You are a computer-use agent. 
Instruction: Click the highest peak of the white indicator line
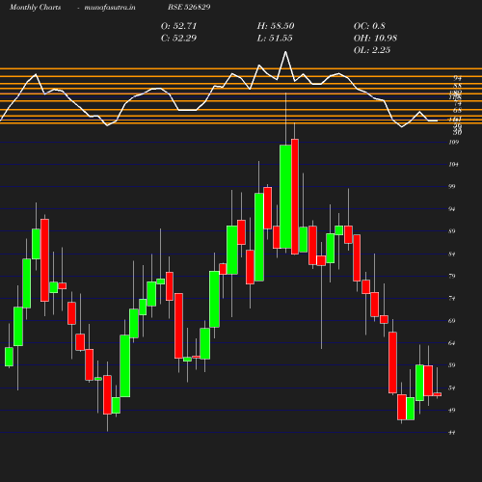(x=285, y=52)
